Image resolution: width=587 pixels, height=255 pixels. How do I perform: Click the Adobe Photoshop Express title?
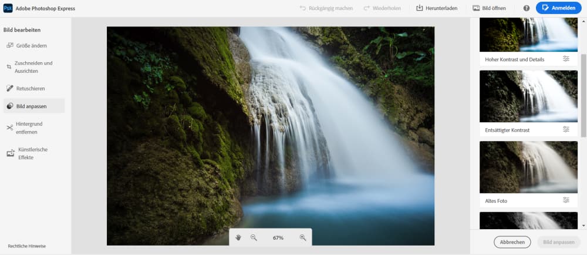[45, 8]
